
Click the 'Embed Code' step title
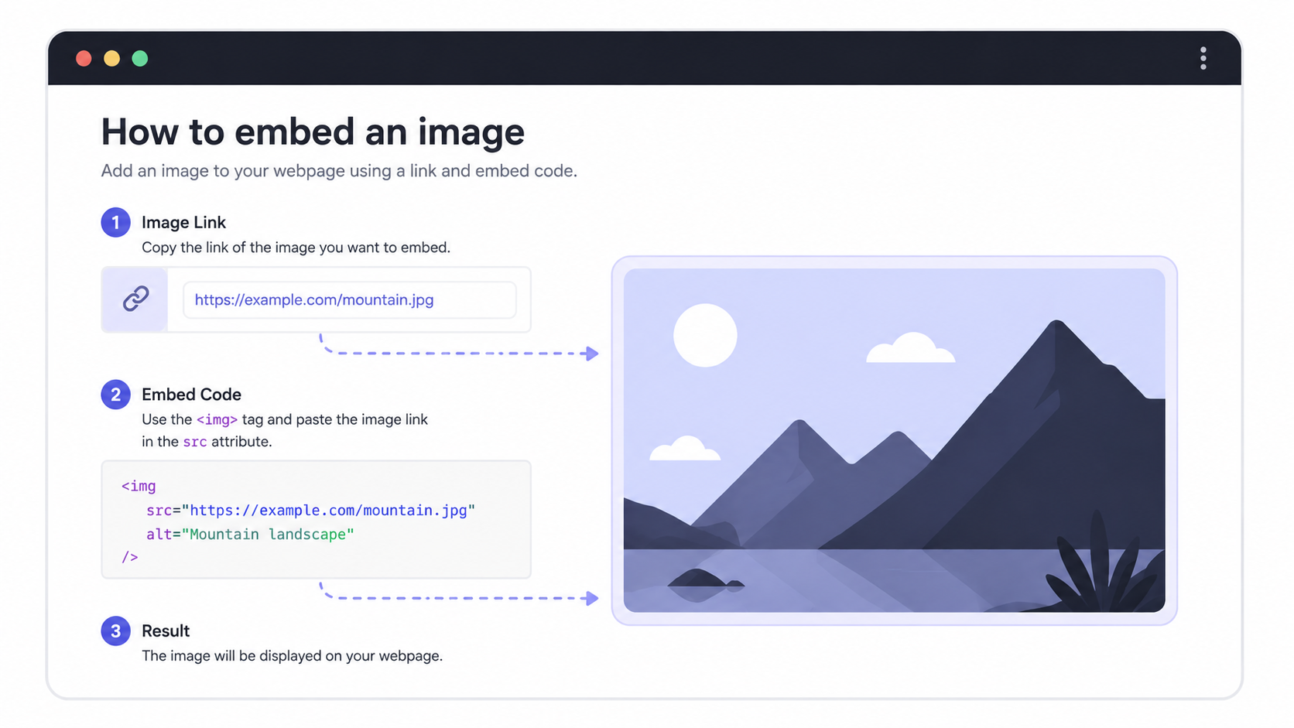(x=191, y=395)
